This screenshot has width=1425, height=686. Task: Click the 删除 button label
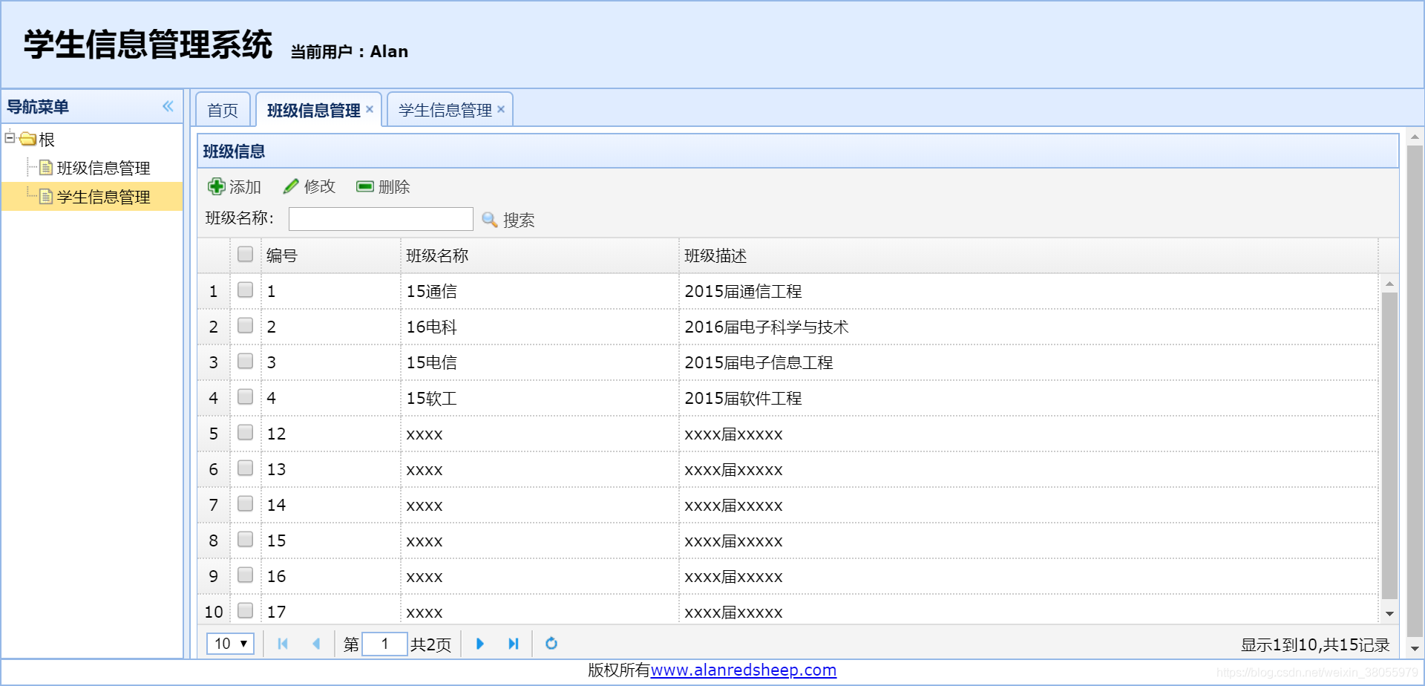pyautogui.click(x=394, y=187)
